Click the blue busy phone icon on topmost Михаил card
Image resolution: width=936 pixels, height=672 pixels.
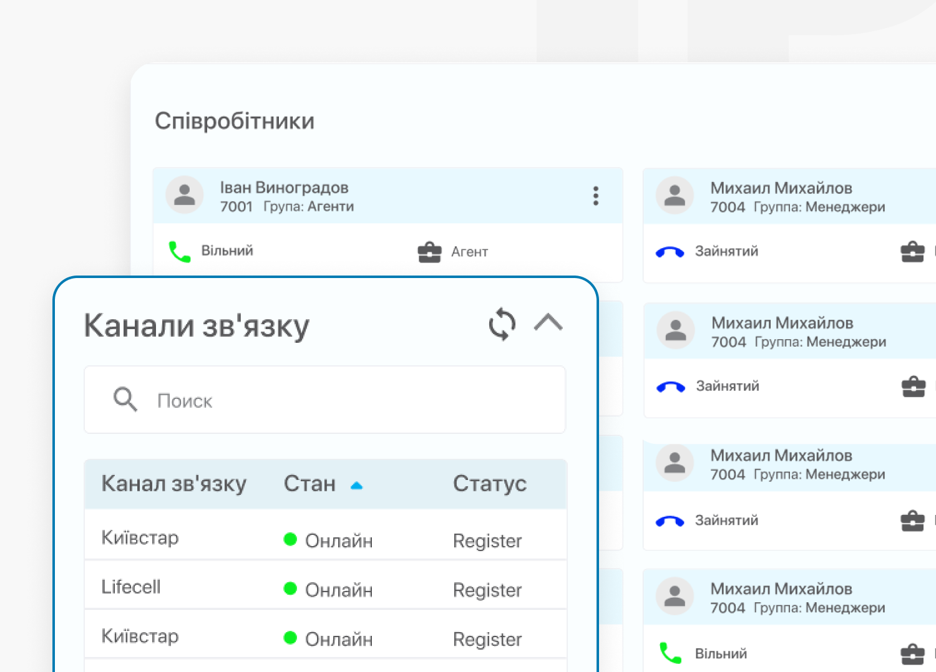[x=670, y=252]
